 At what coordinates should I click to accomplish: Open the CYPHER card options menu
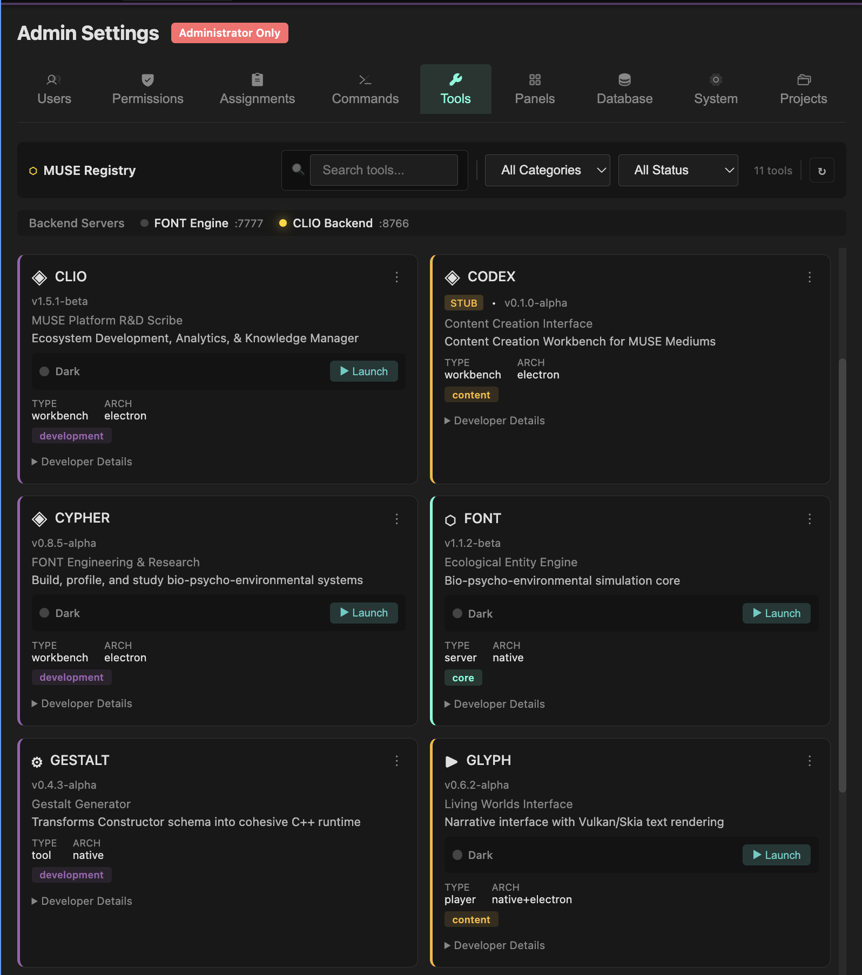point(397,519)
